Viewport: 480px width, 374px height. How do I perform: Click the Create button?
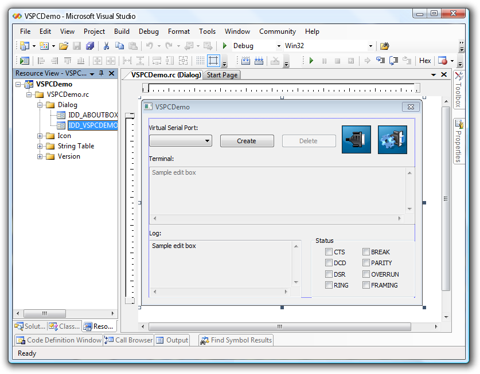247,140
